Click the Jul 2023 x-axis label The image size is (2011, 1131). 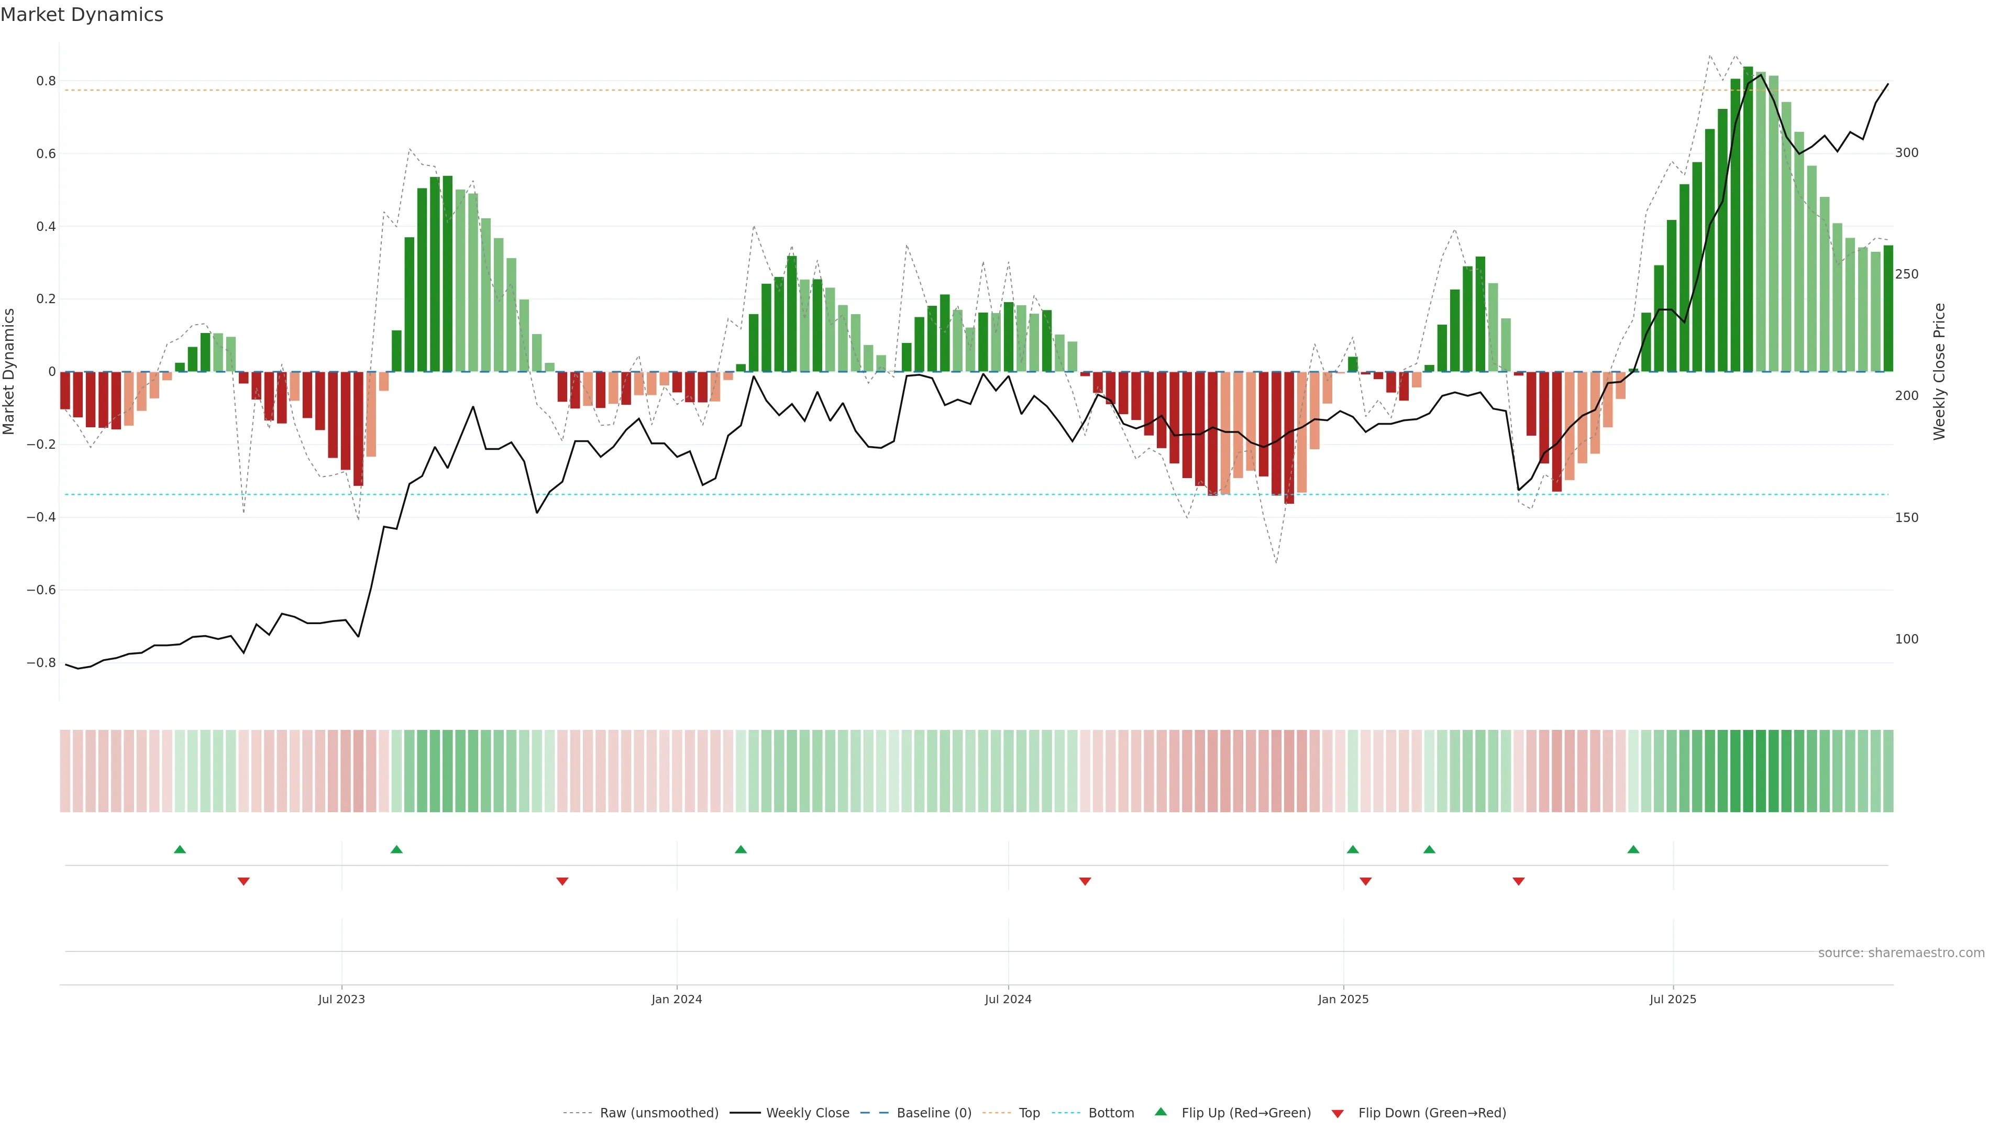tap(341, 999)
